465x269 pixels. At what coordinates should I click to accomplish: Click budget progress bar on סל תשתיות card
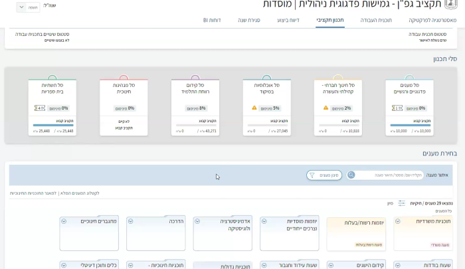(53, 125)
